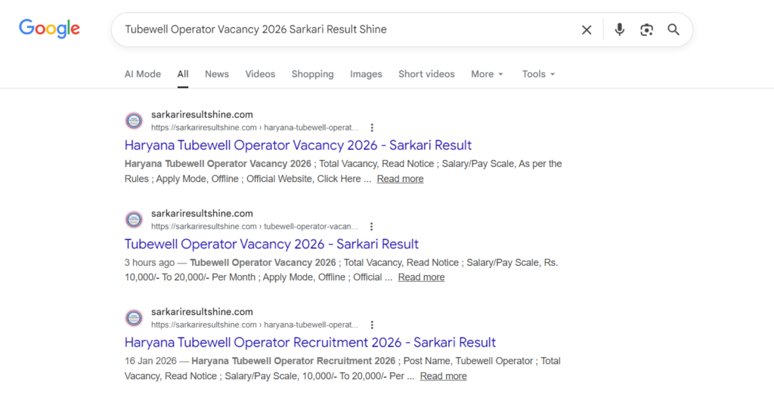
Task: Open the Tools dropdown menu
Action: (x=538, y=74)
